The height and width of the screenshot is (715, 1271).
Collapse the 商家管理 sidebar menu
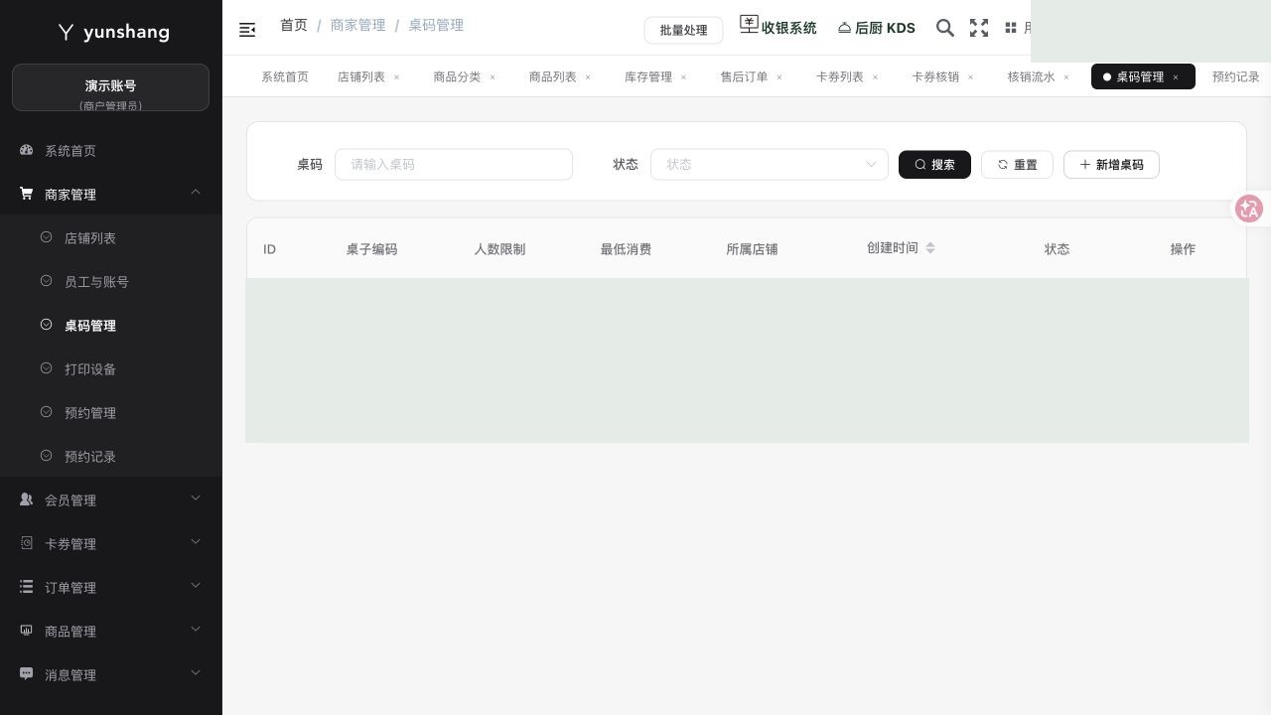[111, 194]
